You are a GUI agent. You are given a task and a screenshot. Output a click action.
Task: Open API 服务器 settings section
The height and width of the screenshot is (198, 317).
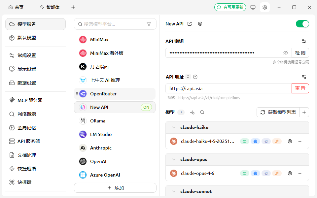[x=35, y=141]
